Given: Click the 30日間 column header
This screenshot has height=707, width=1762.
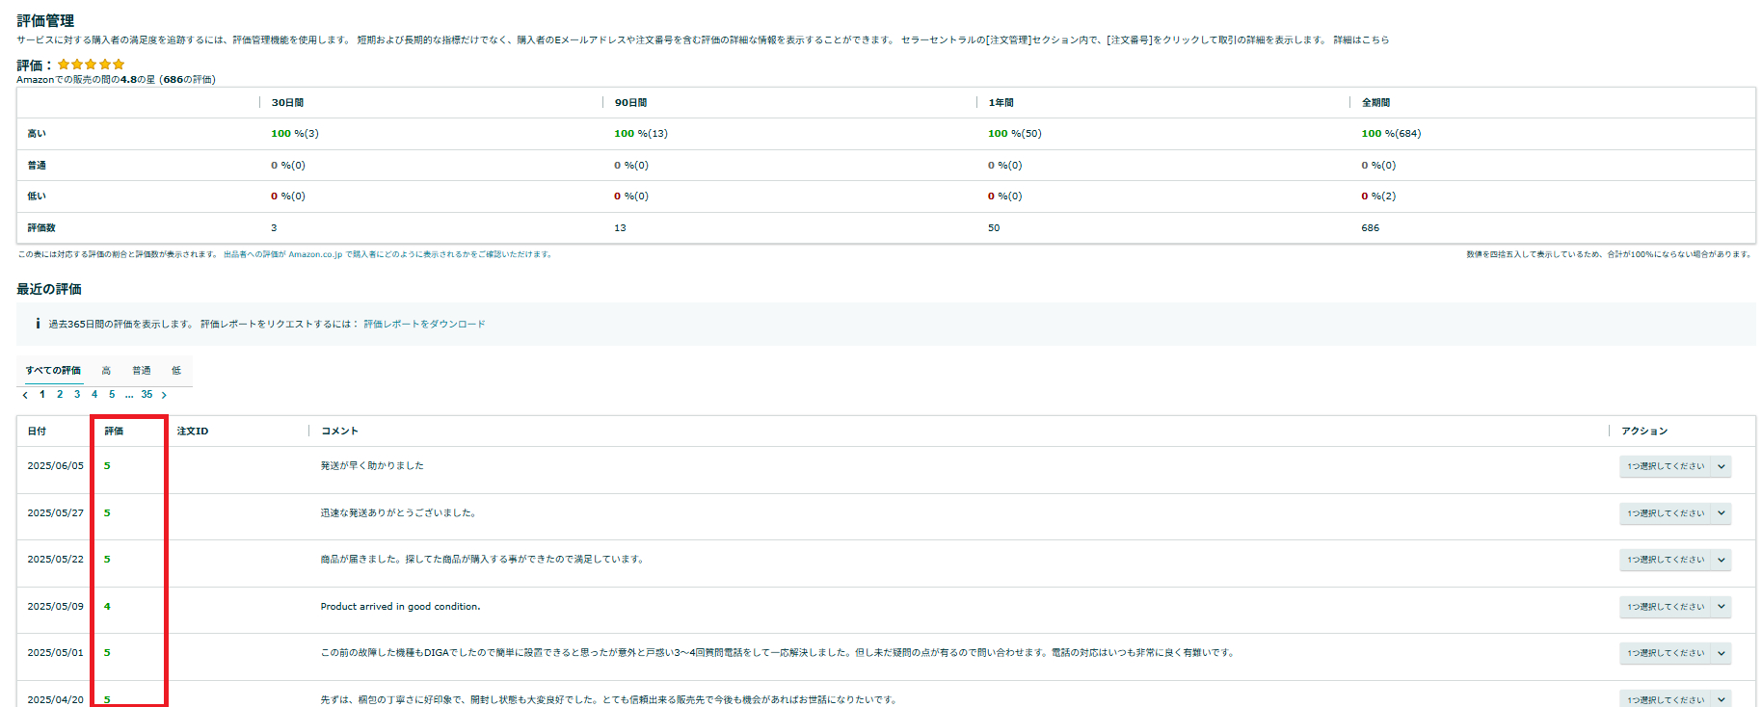Looking at the screenshot, I should (287, 103).
